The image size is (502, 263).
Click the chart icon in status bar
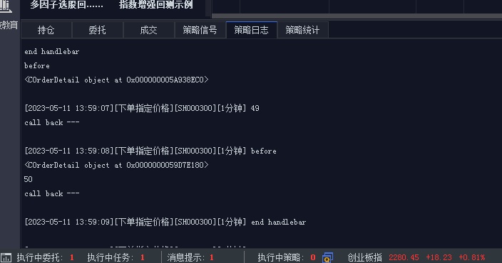pyautogui.click(x=6, y=257)
